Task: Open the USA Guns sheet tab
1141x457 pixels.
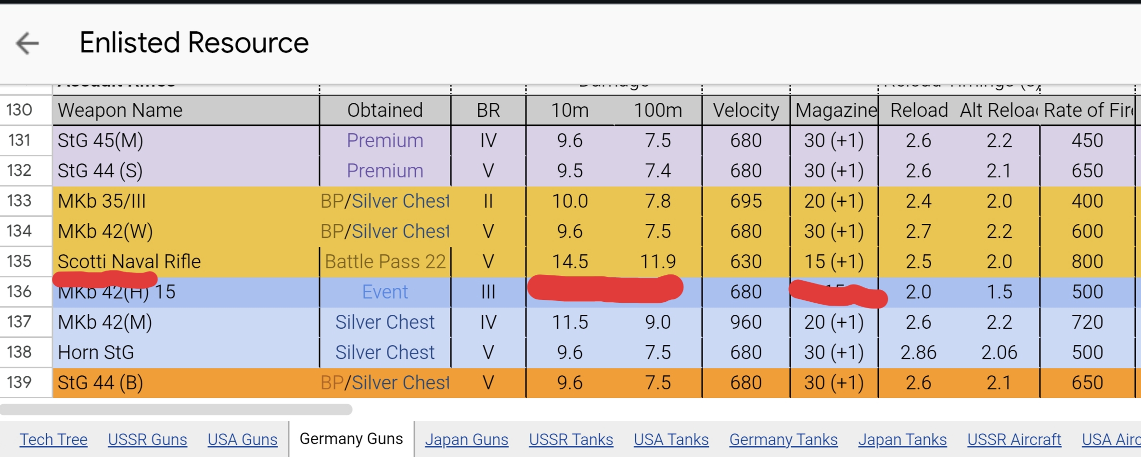Action: coord(243,439)
